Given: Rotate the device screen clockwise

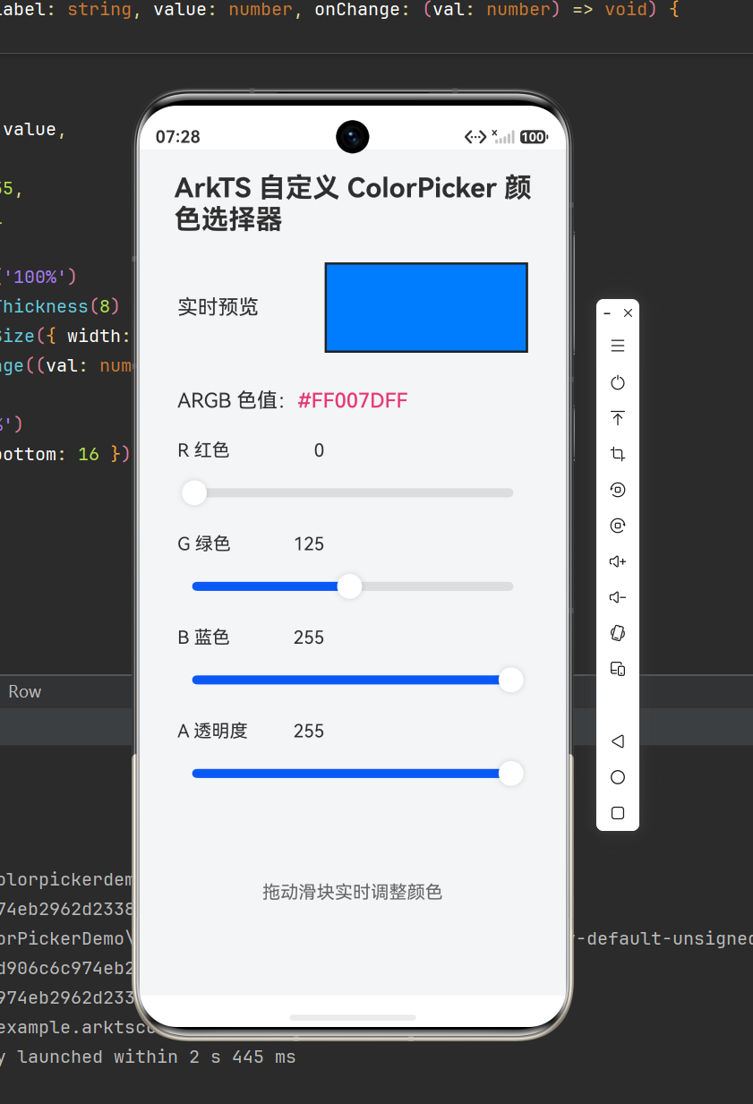Looking at the screenshot, I should click(x=618, y=526).
